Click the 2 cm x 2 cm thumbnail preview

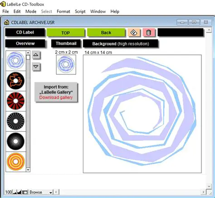coord(66,64)
